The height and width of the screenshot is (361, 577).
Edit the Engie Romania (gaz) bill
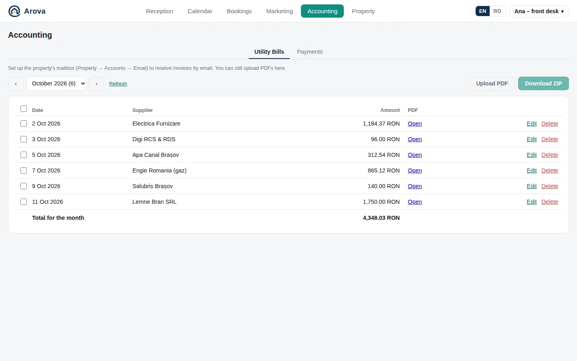pos(532,170)
